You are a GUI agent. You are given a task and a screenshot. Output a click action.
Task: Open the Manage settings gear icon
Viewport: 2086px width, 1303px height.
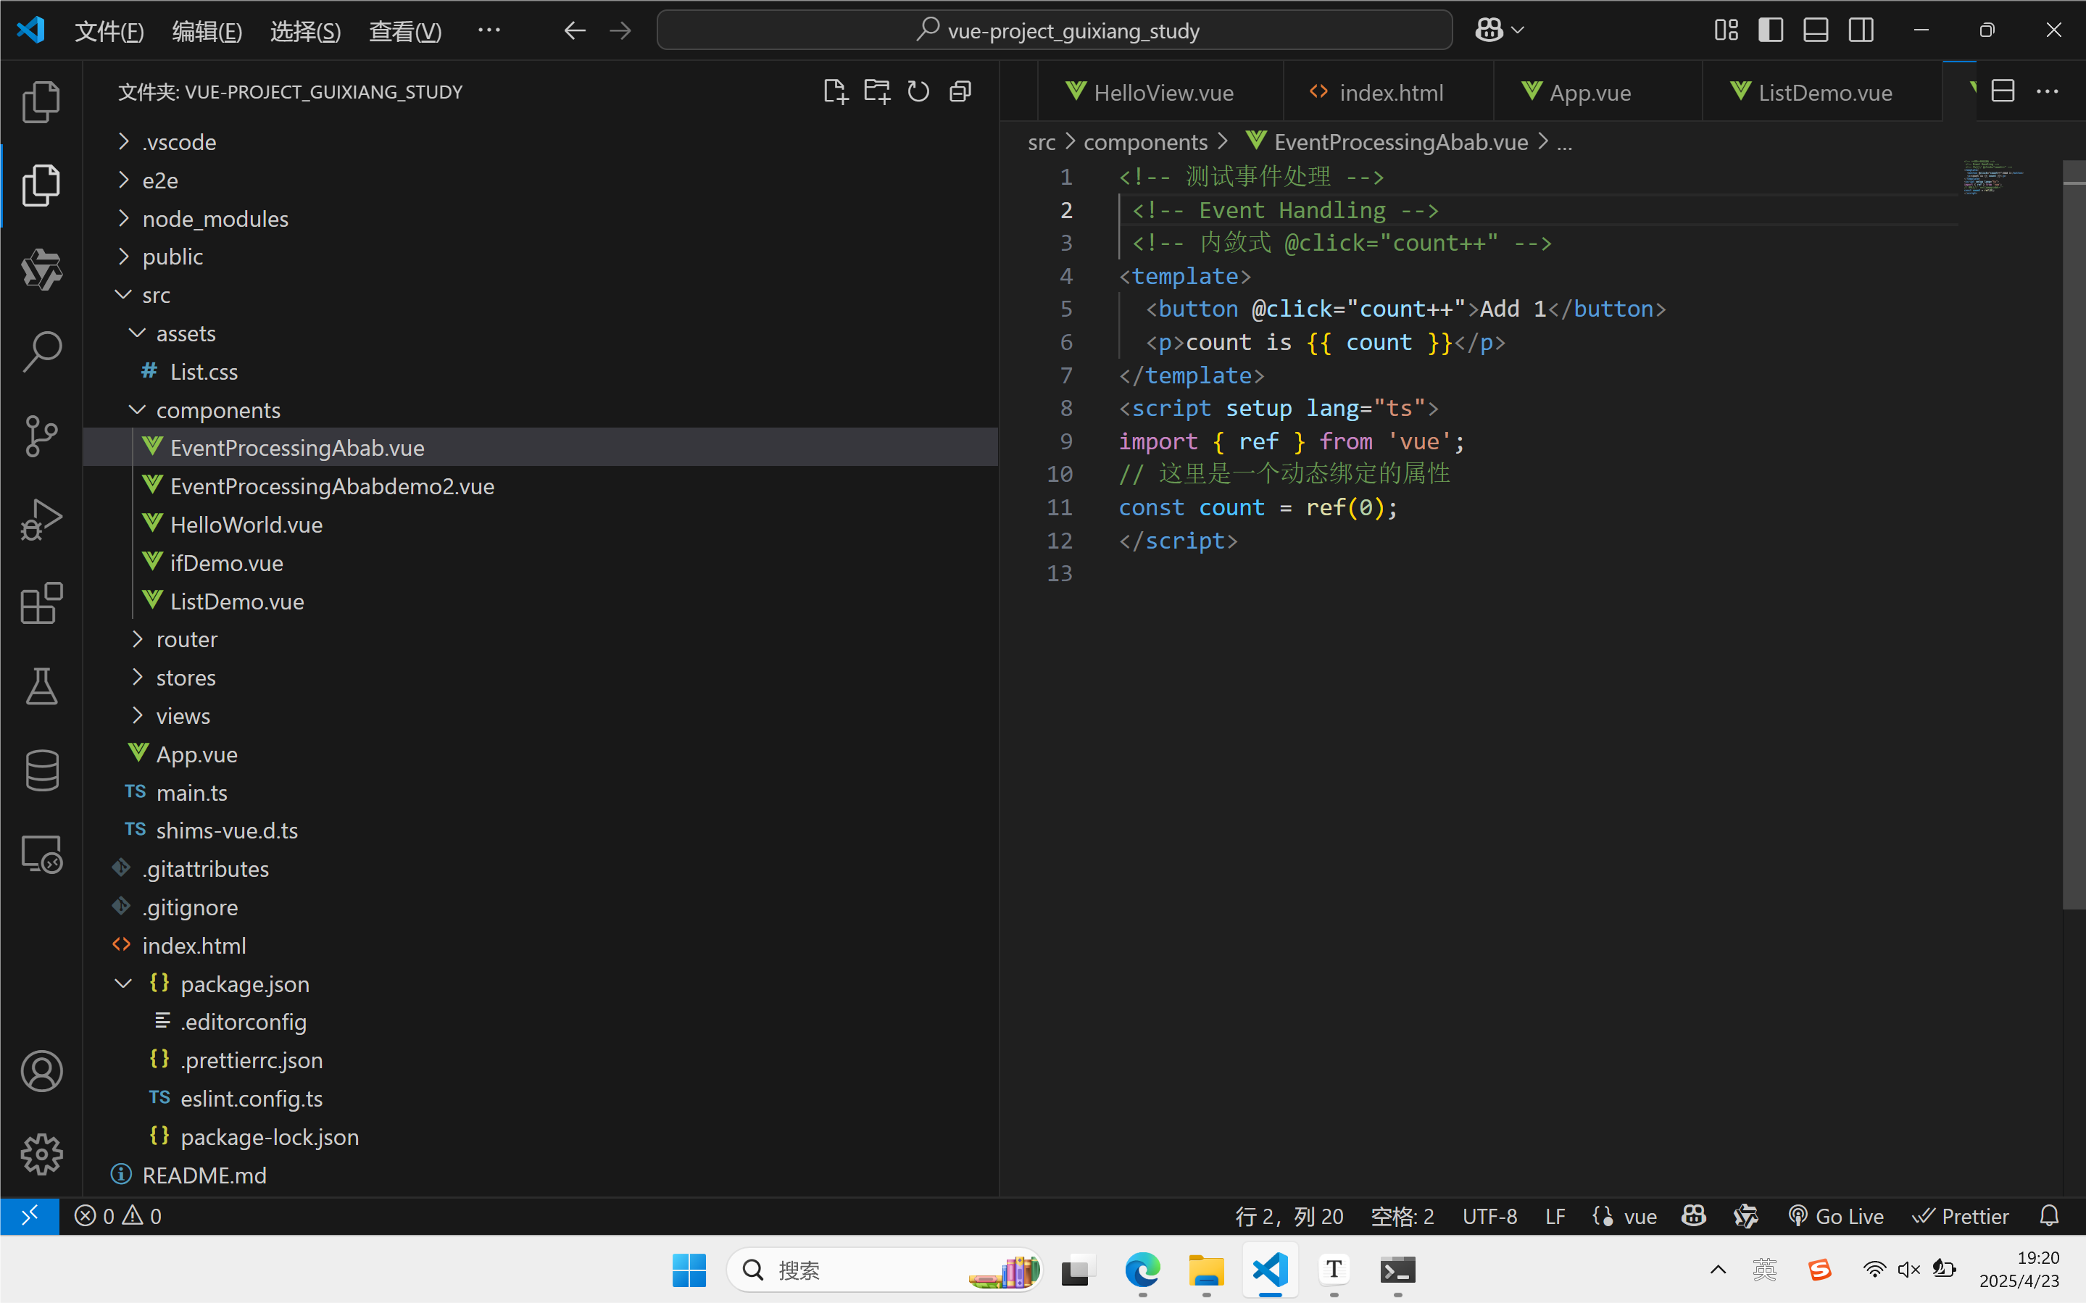41,1154
